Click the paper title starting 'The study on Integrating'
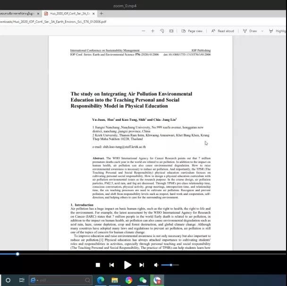This screenshot has width=287, height=286. click(131, 100)
